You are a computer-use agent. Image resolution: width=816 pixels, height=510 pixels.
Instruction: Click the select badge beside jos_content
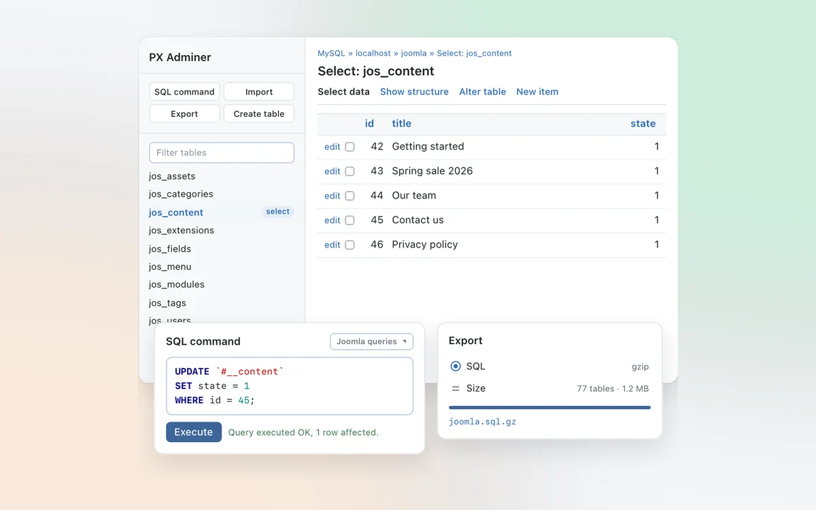[x=277, y=211]
